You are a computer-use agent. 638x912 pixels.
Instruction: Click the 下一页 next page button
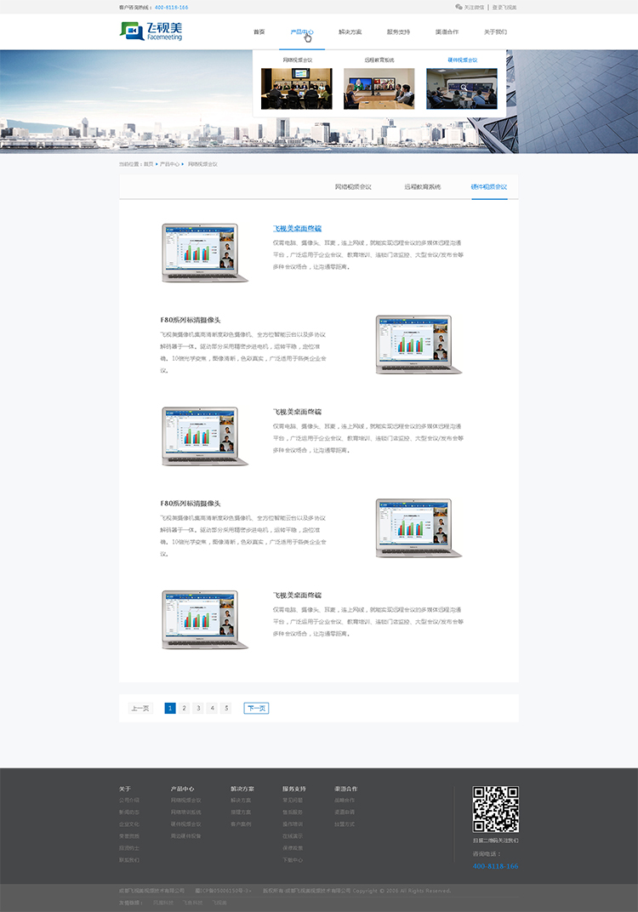(x=256, y=708)
